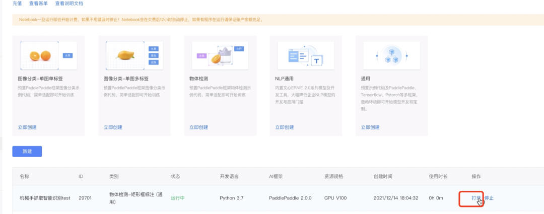The height and width of the screenshot is (214, 544).
Task: Click the GPU V100 cell
Action: pos(335,198)
